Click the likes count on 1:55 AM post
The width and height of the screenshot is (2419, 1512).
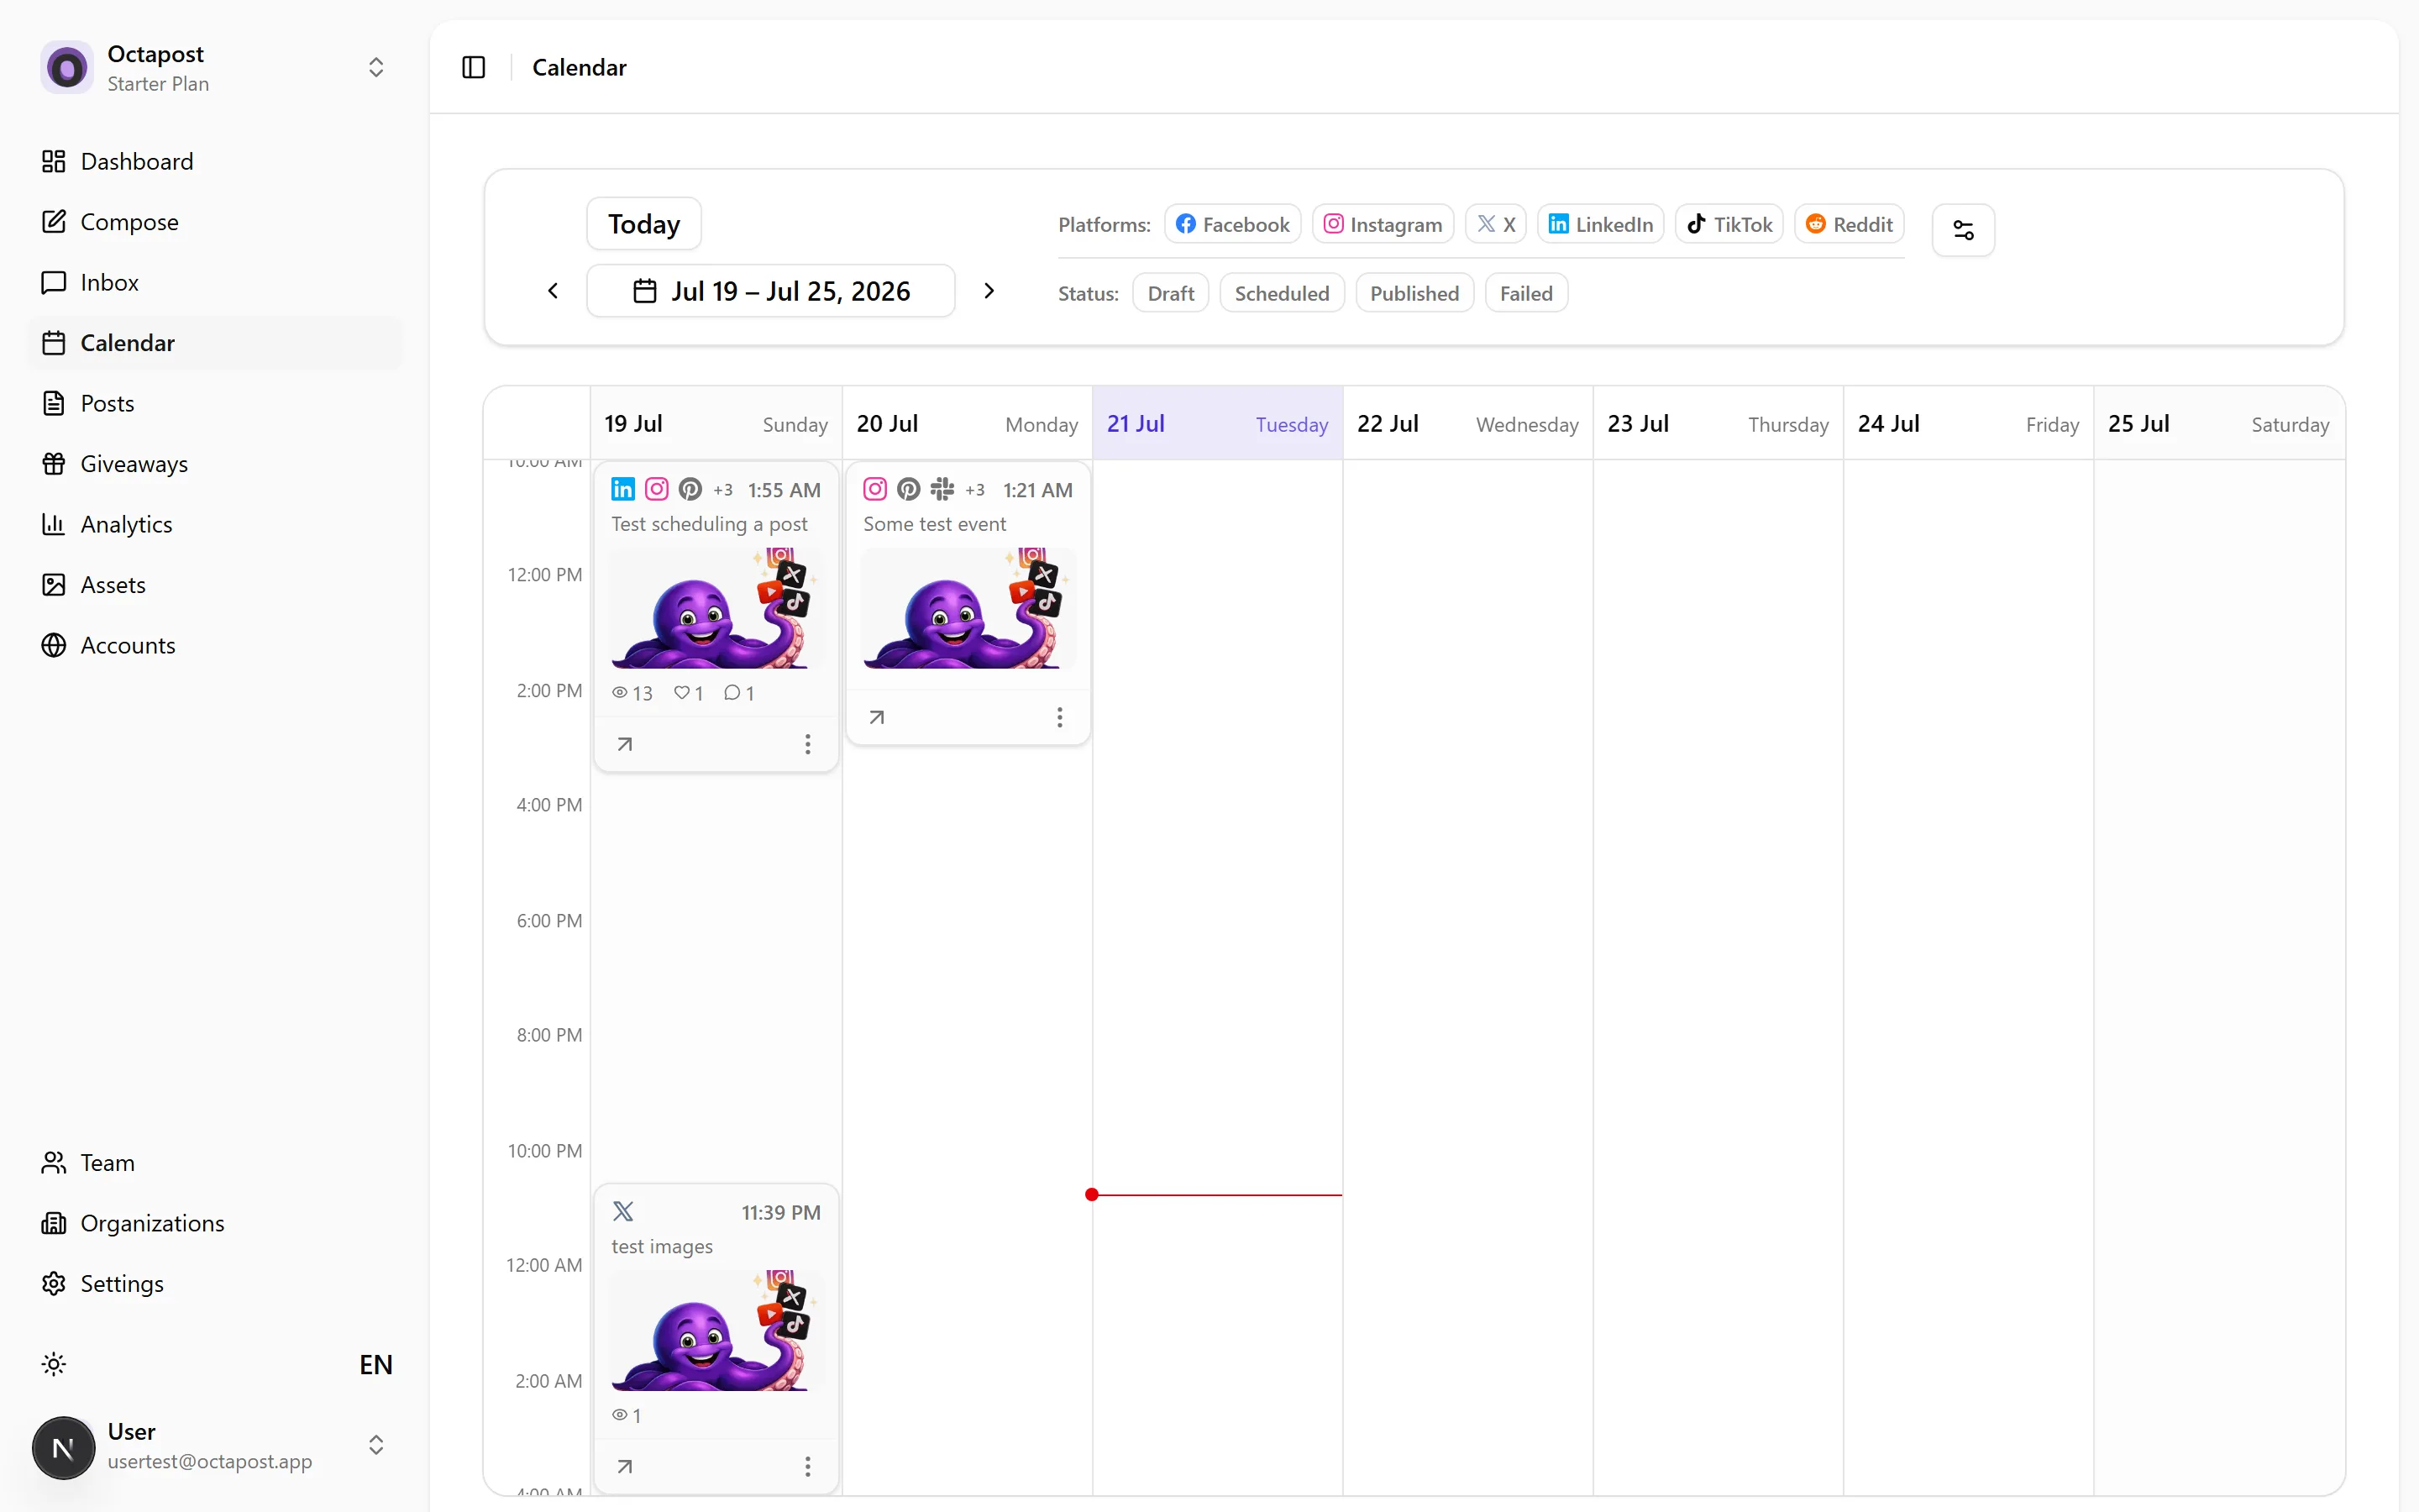(689, 693)
